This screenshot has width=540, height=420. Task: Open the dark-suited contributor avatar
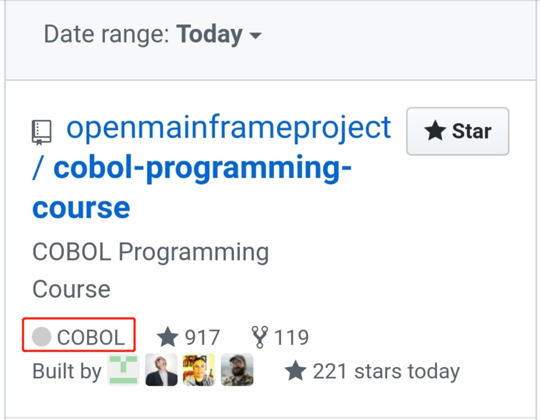coord(161,370)
